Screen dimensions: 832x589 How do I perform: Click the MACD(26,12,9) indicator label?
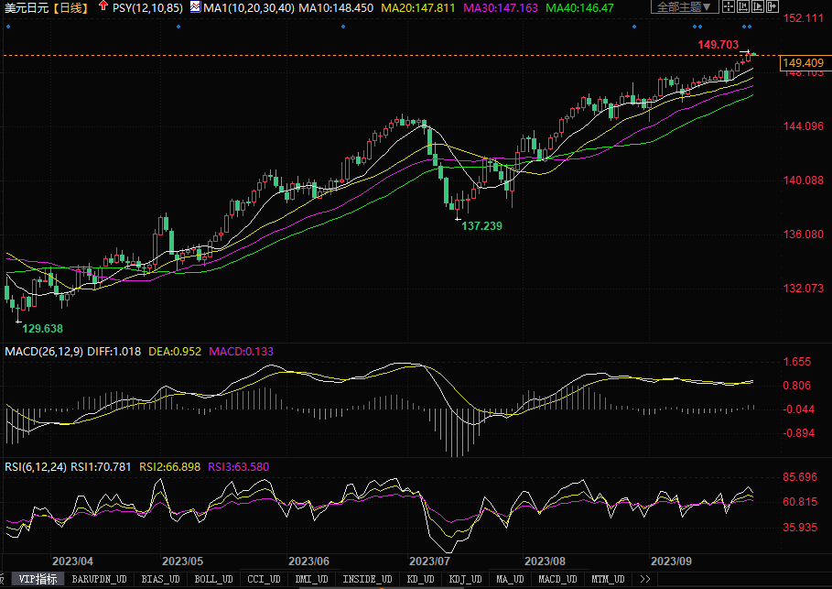point(44,352)
